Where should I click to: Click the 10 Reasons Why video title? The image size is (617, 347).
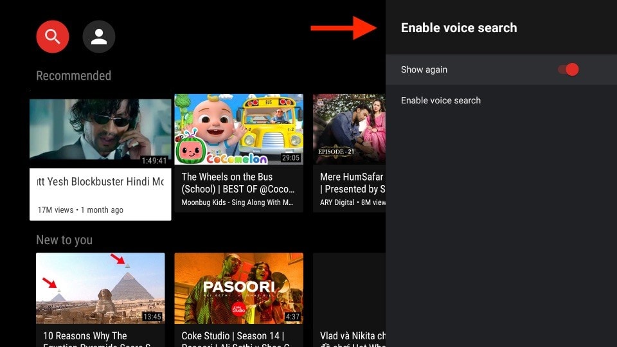[85, 336]
